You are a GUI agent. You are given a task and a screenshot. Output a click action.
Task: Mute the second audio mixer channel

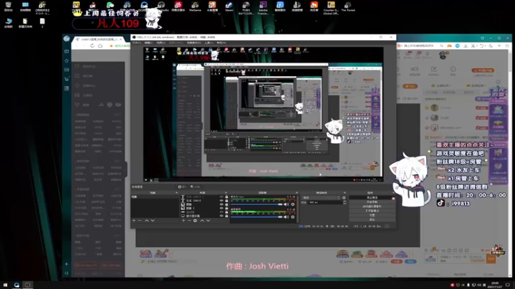286,217
